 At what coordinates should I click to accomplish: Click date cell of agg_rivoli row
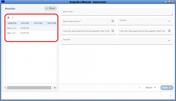(25, 33)
